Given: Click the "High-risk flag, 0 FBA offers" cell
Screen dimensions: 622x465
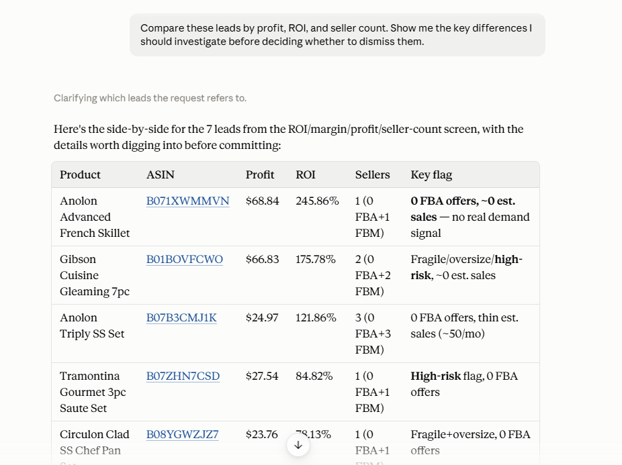Looking at the screenshot, I should click(x=464, y=384).
